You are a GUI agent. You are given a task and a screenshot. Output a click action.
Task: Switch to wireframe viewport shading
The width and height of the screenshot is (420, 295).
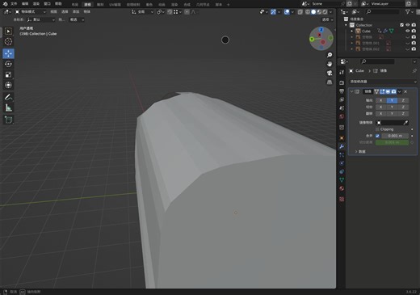pos(308,12)
